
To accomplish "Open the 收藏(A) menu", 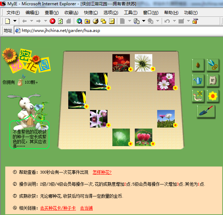I will point(71,13).
